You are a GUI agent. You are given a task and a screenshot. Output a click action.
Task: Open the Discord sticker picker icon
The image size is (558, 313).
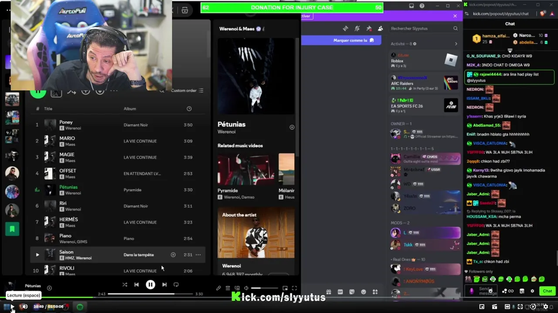point(352,292)
